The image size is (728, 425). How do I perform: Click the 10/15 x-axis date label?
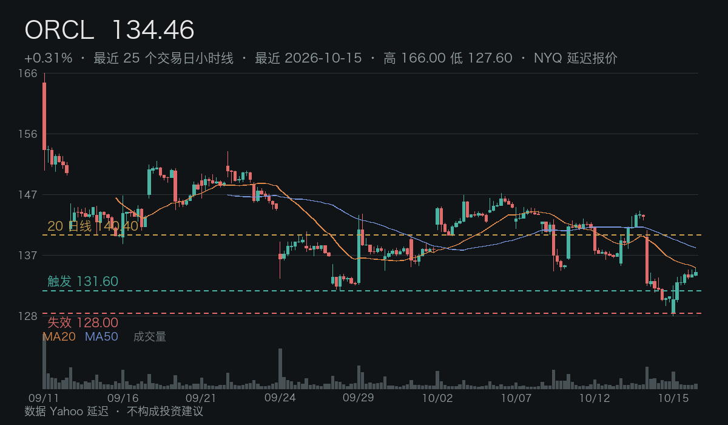[673, 398]
